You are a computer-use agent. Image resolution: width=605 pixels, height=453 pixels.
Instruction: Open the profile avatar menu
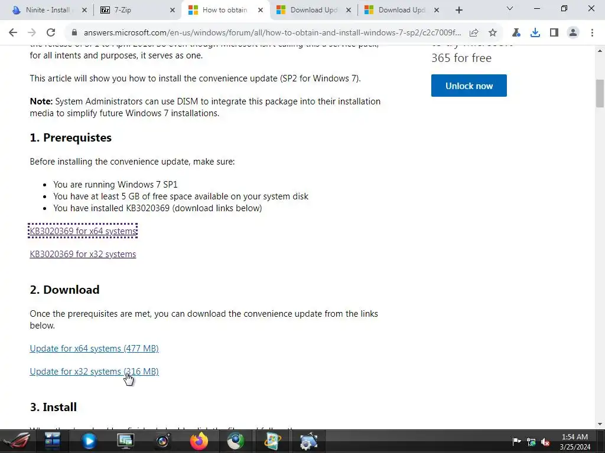pyautogui.click(x=573, y=32)
